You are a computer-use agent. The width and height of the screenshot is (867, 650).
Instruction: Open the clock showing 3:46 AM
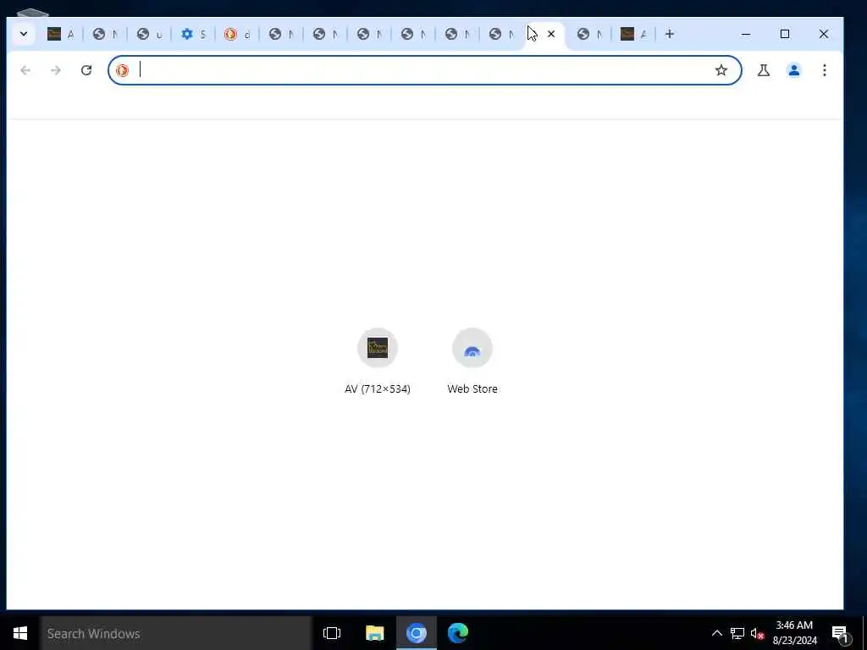794,633
